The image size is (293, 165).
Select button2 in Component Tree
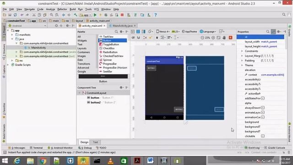click(96, 103)
